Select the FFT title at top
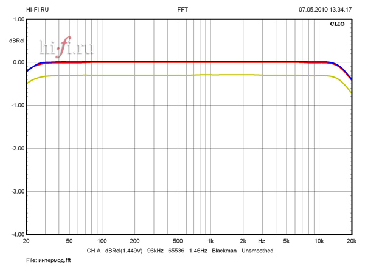The width and height of the screenshot is (365, 273). (182, 10)
